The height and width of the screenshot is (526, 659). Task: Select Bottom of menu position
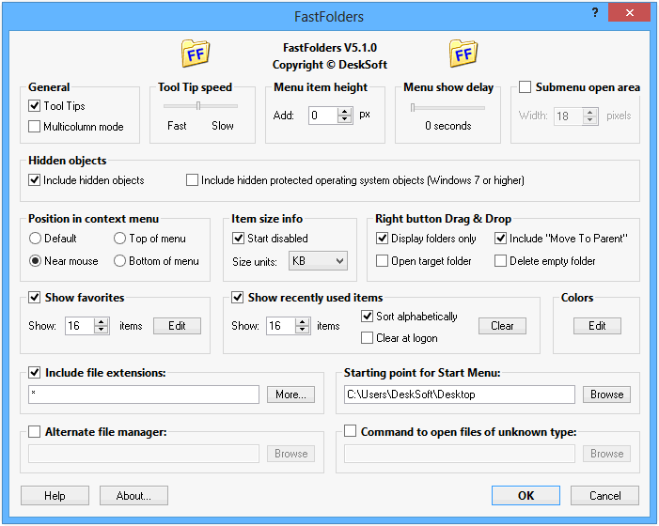tap(119, 261)
